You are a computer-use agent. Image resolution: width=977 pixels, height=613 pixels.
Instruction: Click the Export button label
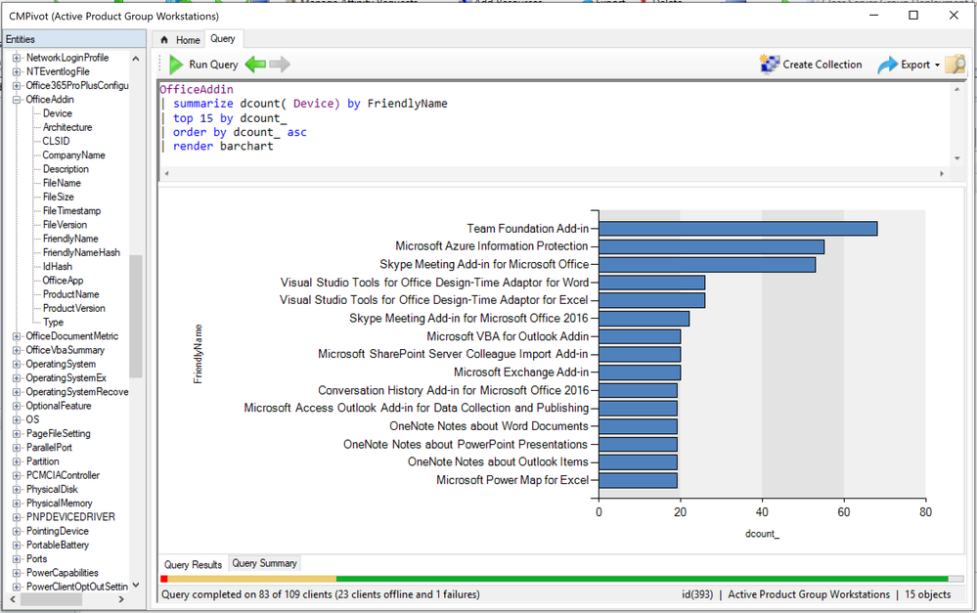(x=915, y=65)
